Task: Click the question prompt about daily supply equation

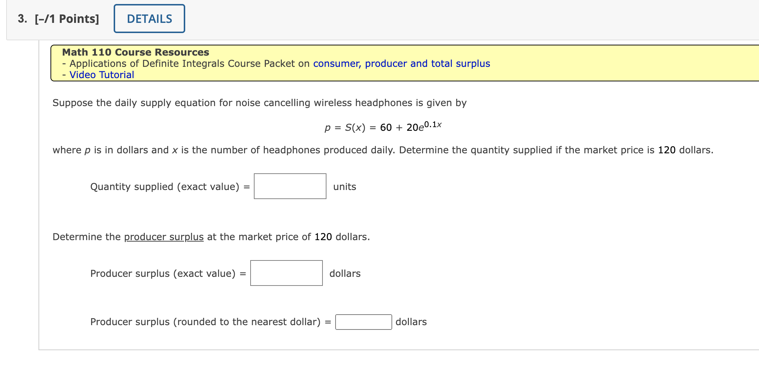Action: pyautogui.click(x=260, y=103)
